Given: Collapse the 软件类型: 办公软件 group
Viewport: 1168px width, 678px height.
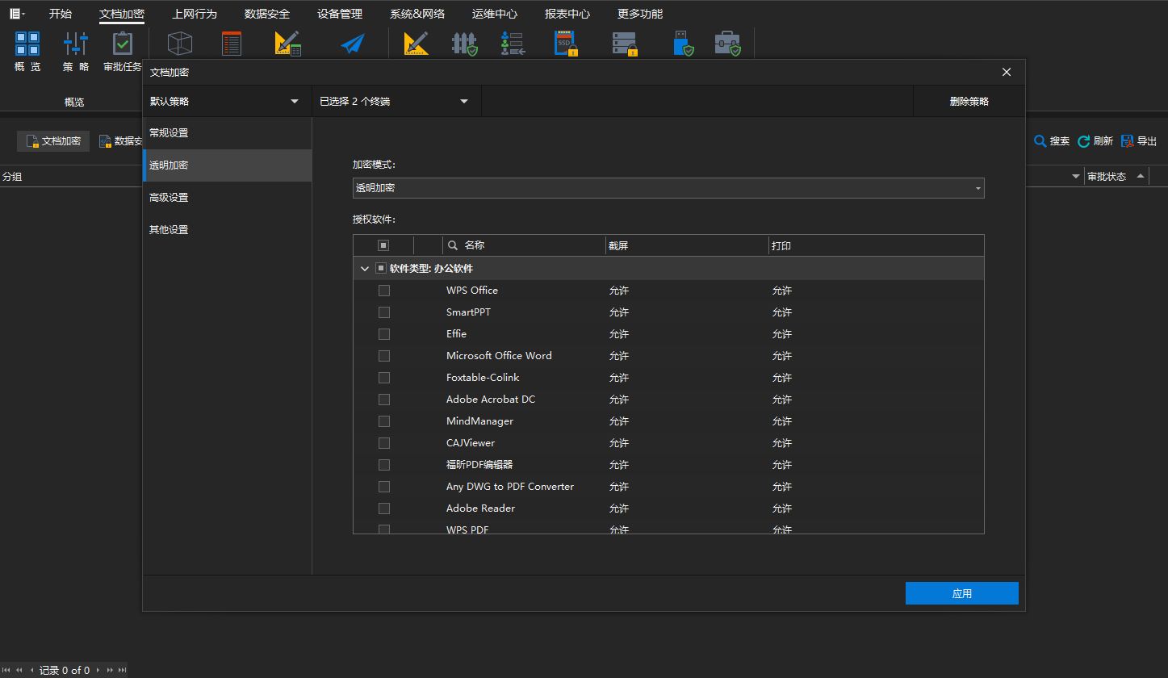Looking at the screenshot, I should click(x=365, y=269).
